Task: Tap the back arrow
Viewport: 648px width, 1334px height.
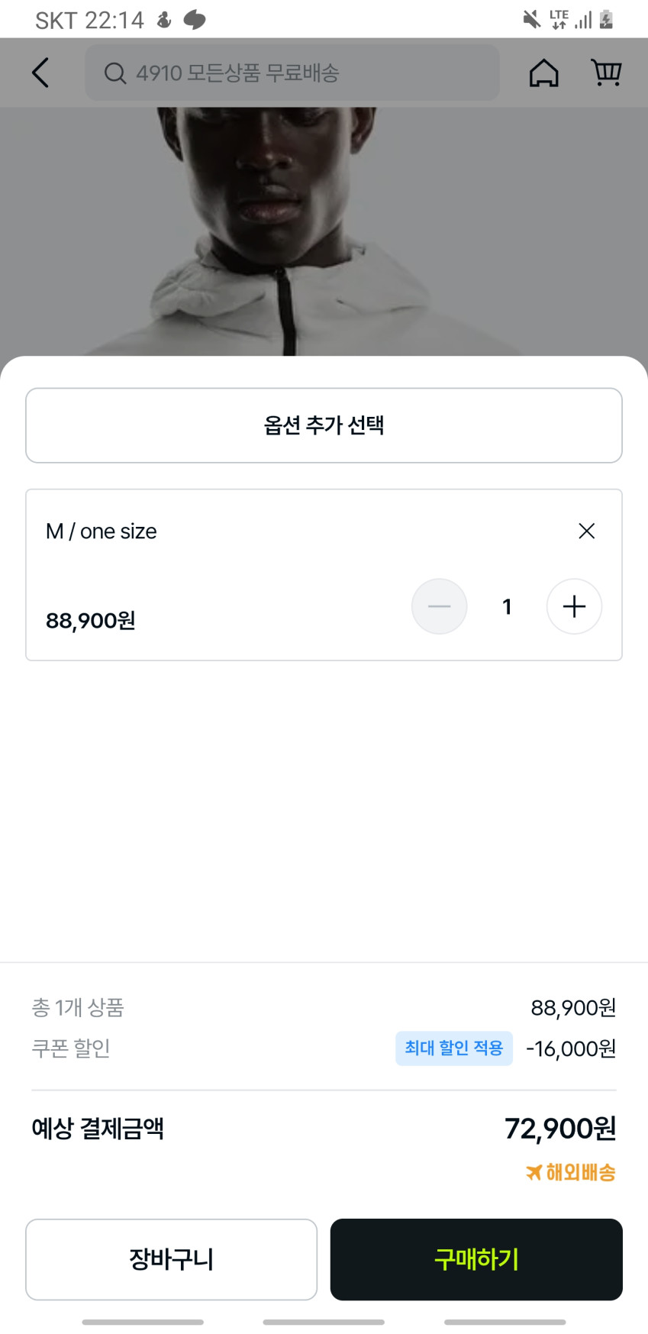Action: pos(40,73)
